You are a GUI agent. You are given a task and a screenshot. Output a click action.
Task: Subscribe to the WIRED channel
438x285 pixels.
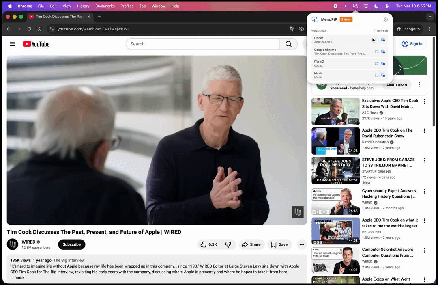(x=71, y=244)
